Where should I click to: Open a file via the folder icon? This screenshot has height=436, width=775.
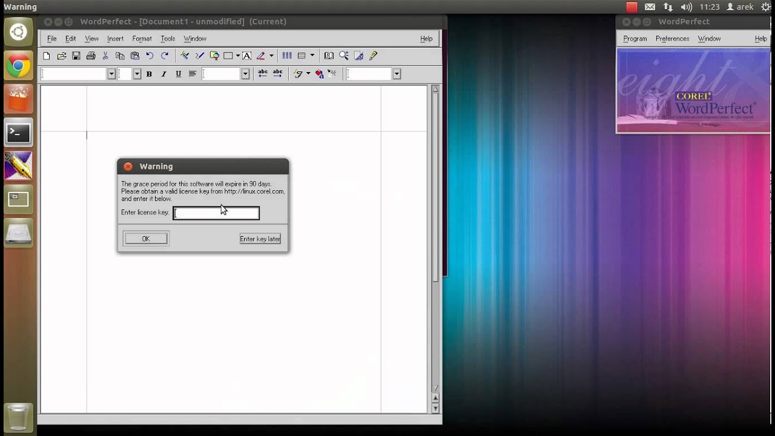coord(61,56)
